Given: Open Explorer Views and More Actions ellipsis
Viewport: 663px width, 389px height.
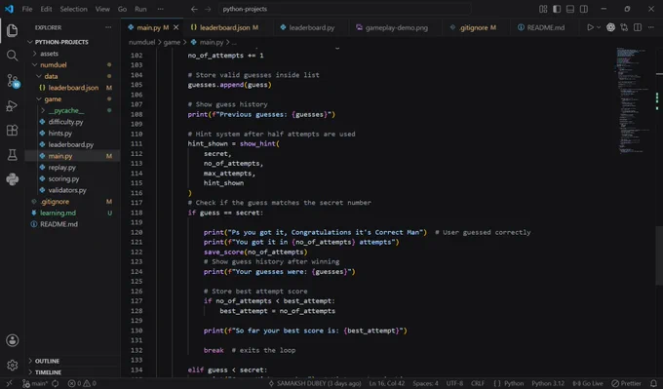Looking at the screenshot, I should point(108,27).
